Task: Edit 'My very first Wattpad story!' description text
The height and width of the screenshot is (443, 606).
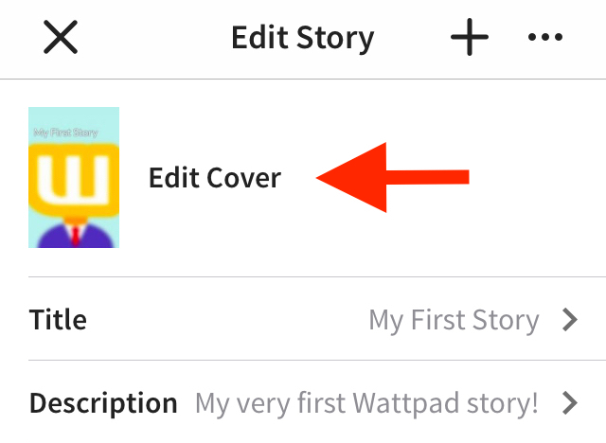Action: pos(366,403)
